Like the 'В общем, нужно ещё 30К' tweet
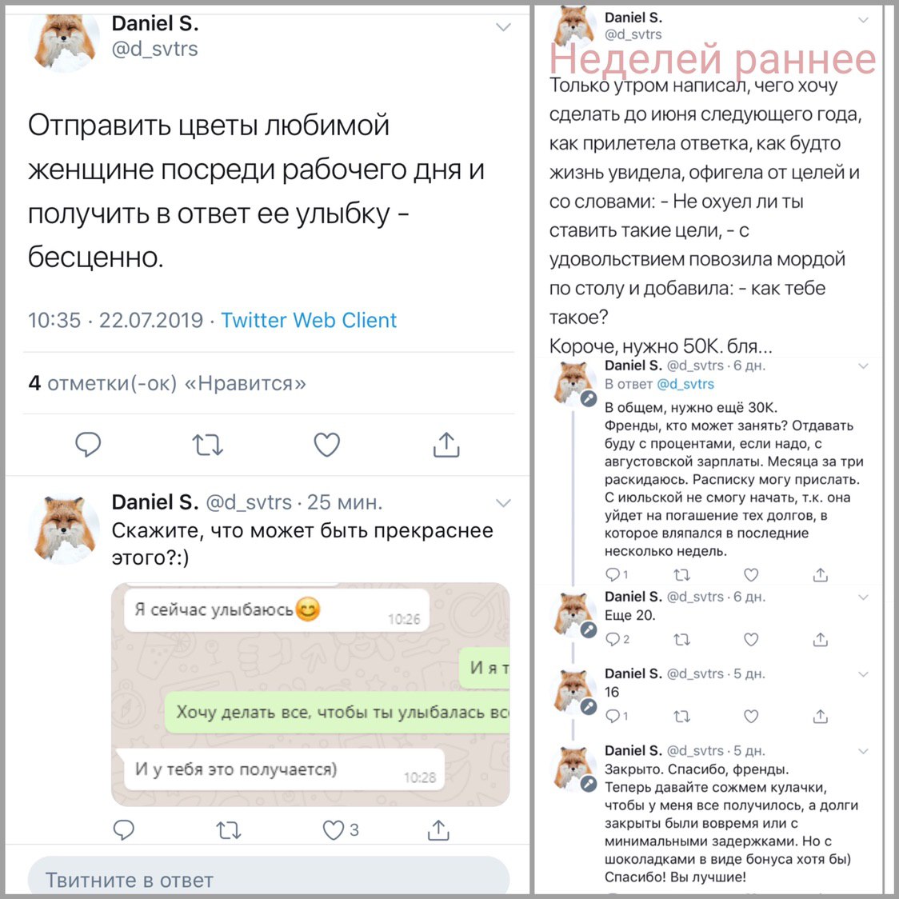The height and width of the screenshot is (899, 899). tap(751, 574)
